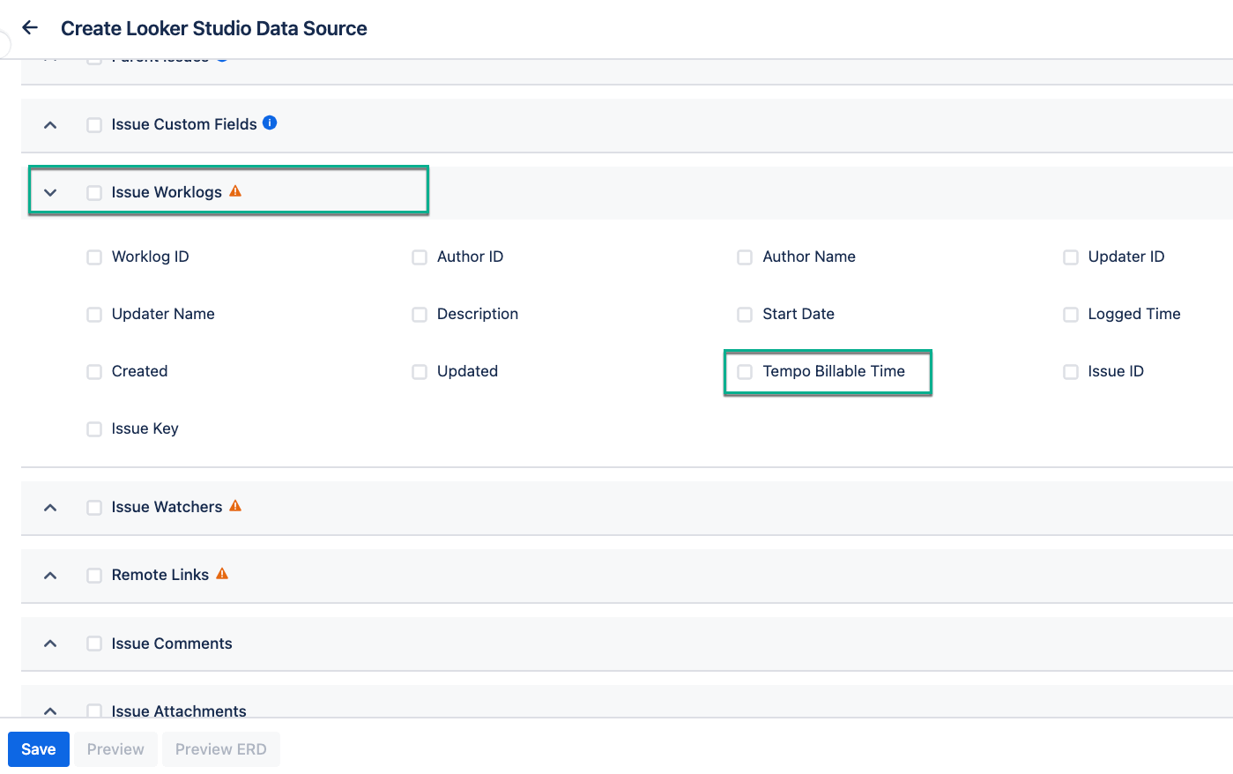Tick the Issue Key checkbox
Viewport: 1233px width, 774px height.
(94, 429)
